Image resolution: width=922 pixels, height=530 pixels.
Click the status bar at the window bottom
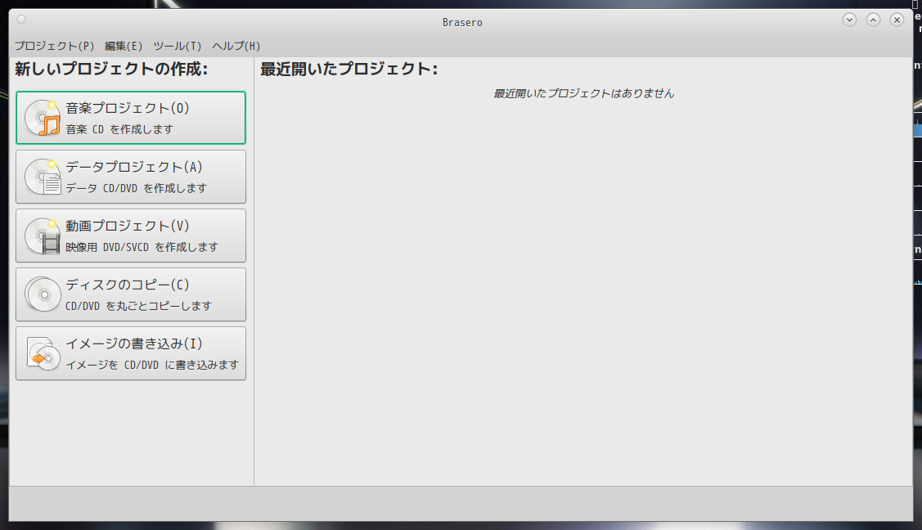pos(458,496)
